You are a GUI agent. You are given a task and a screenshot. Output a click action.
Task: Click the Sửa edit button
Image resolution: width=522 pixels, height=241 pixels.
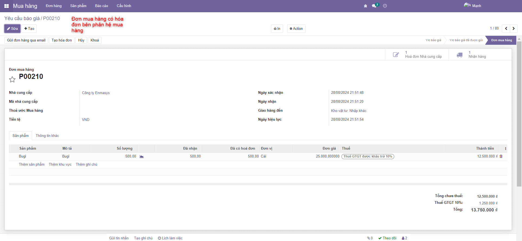click(12, 29)
